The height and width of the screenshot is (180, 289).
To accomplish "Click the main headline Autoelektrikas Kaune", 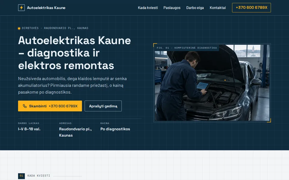I will click(74, 53).
